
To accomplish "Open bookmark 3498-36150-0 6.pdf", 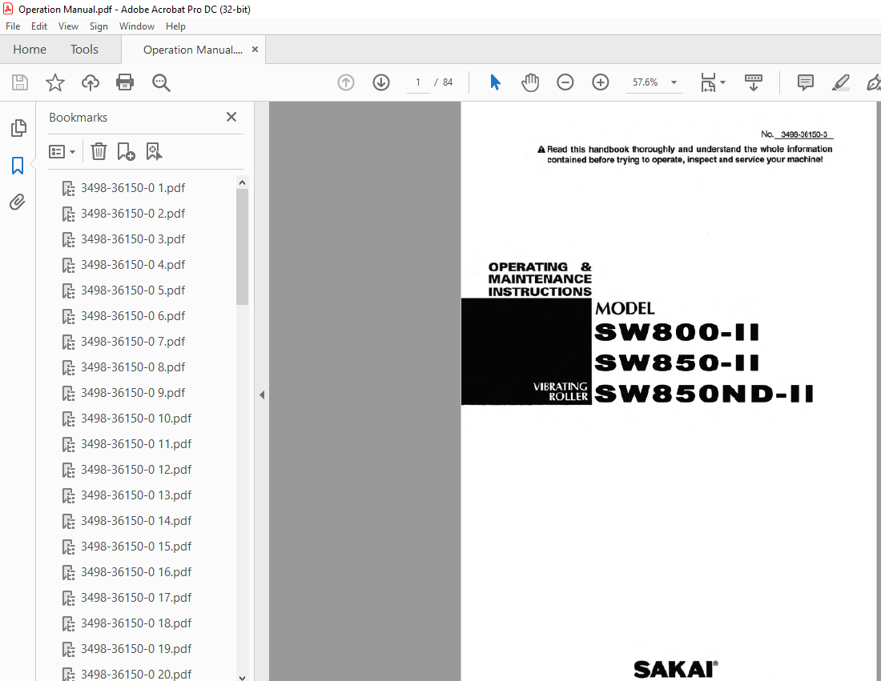I will pyautogui.click(x=133, y=316).
